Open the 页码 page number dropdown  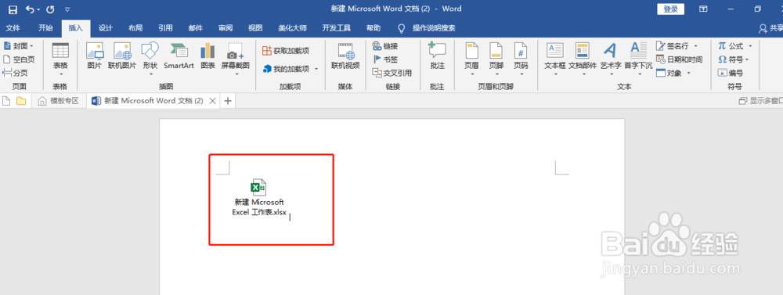pos(521,59)
